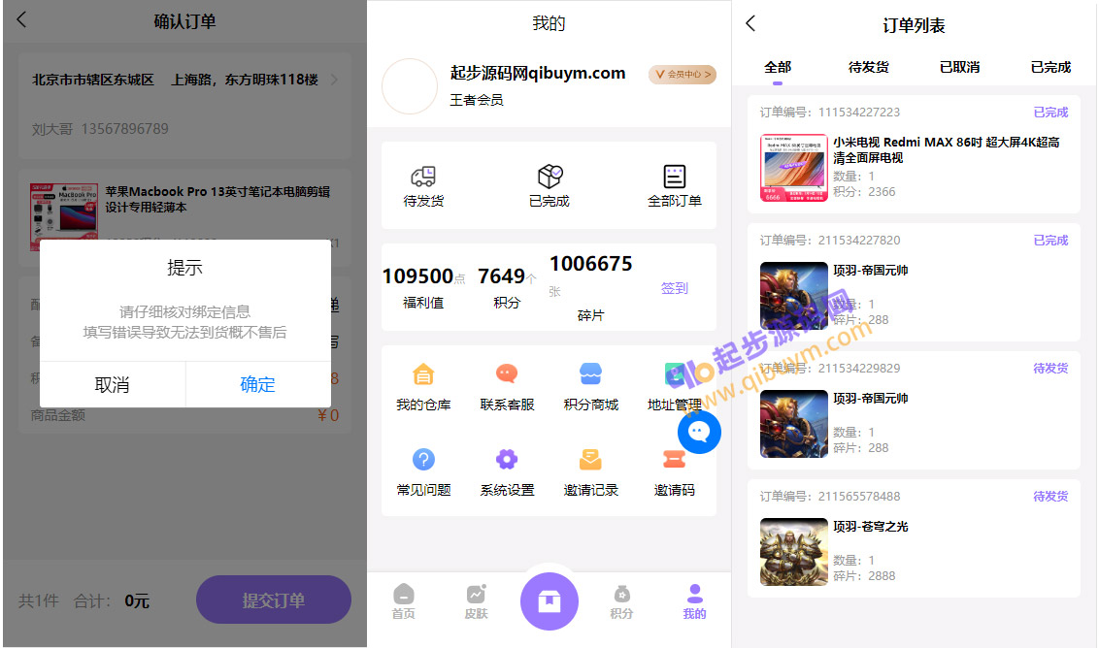This screenshot has width=1099, height=648.
Task: Open the 积分商城 points mall icon
Action: point(590,374)
